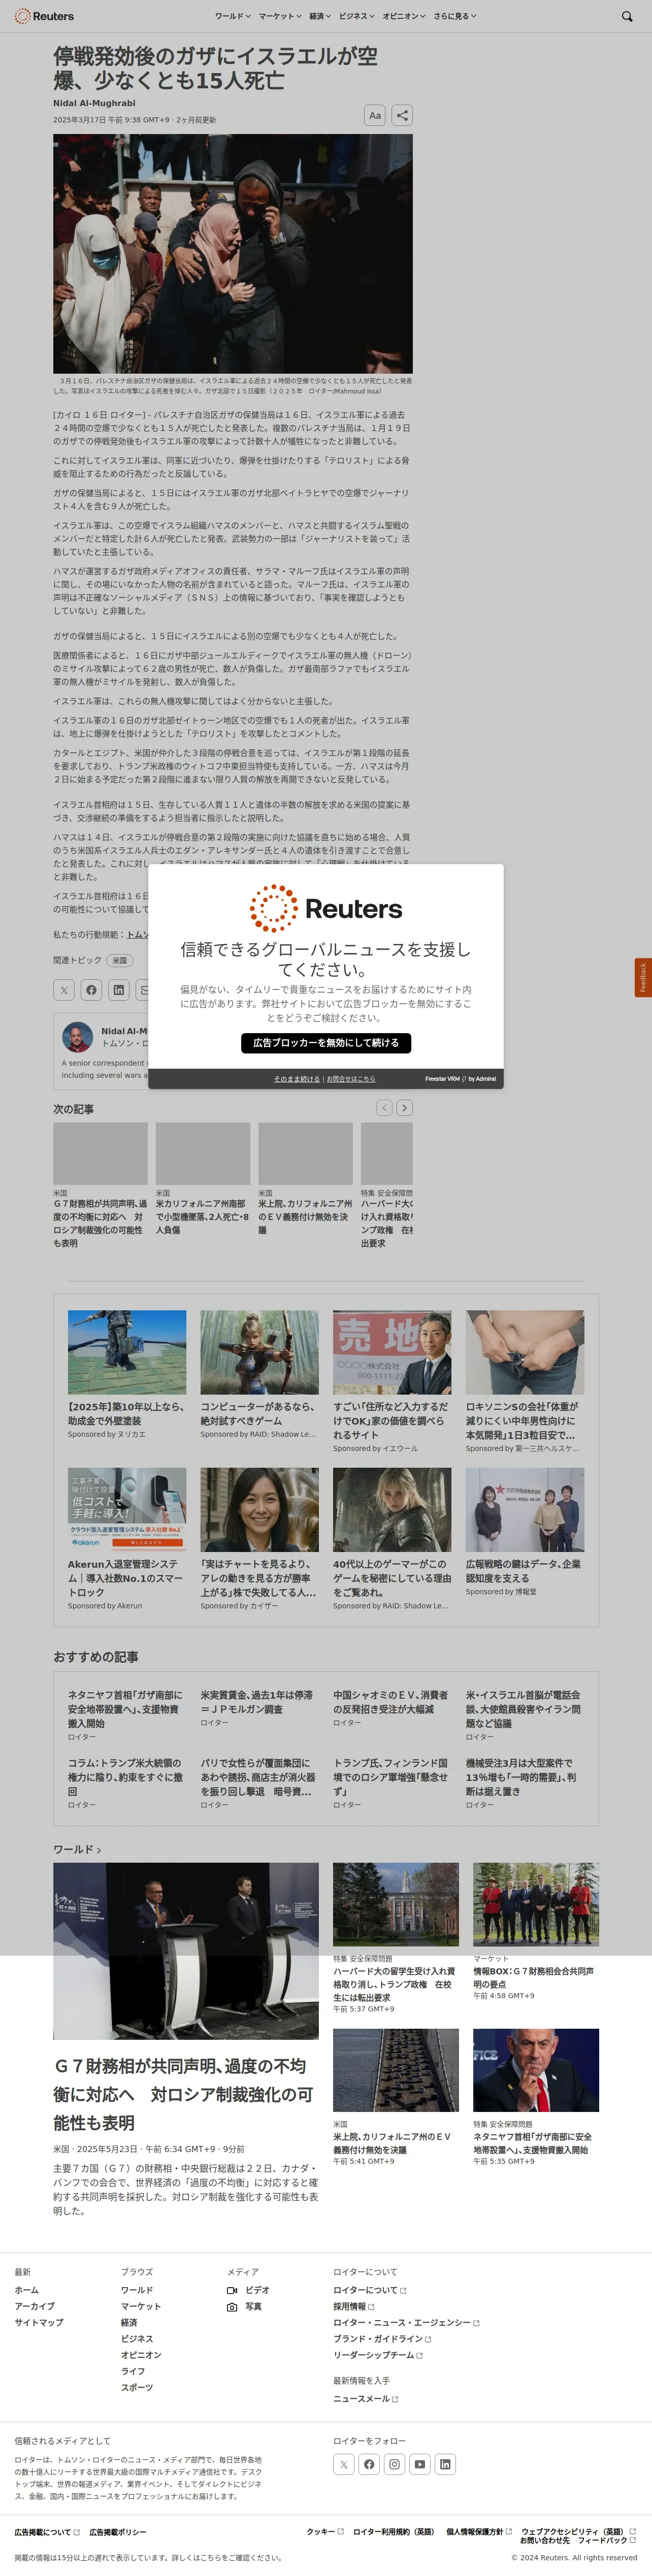Show previous items in 次の記事 carousel

pos(384,1107)
